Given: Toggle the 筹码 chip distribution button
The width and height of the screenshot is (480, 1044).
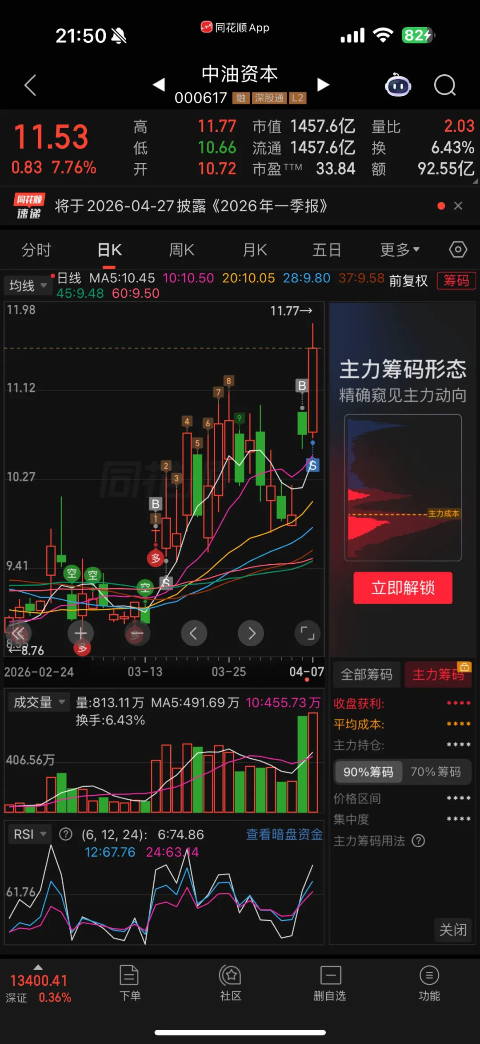Looking at the screenshot, I should point(456,281).
